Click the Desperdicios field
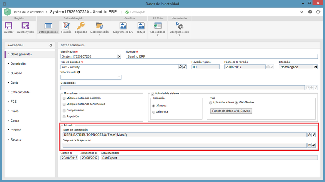 183,88
